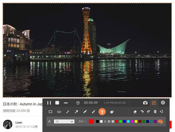This screenshot has height=132, width=175.
Task: Open custom color palette
Action: (x=160, y=121)
